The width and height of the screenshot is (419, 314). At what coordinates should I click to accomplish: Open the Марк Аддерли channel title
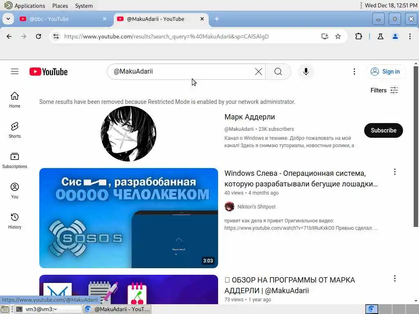[250, 117]
